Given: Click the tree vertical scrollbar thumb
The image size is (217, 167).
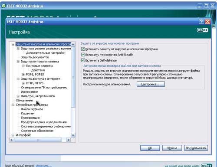Looking at the screenshot, I should pyautogui.click(x=73, y=77).
